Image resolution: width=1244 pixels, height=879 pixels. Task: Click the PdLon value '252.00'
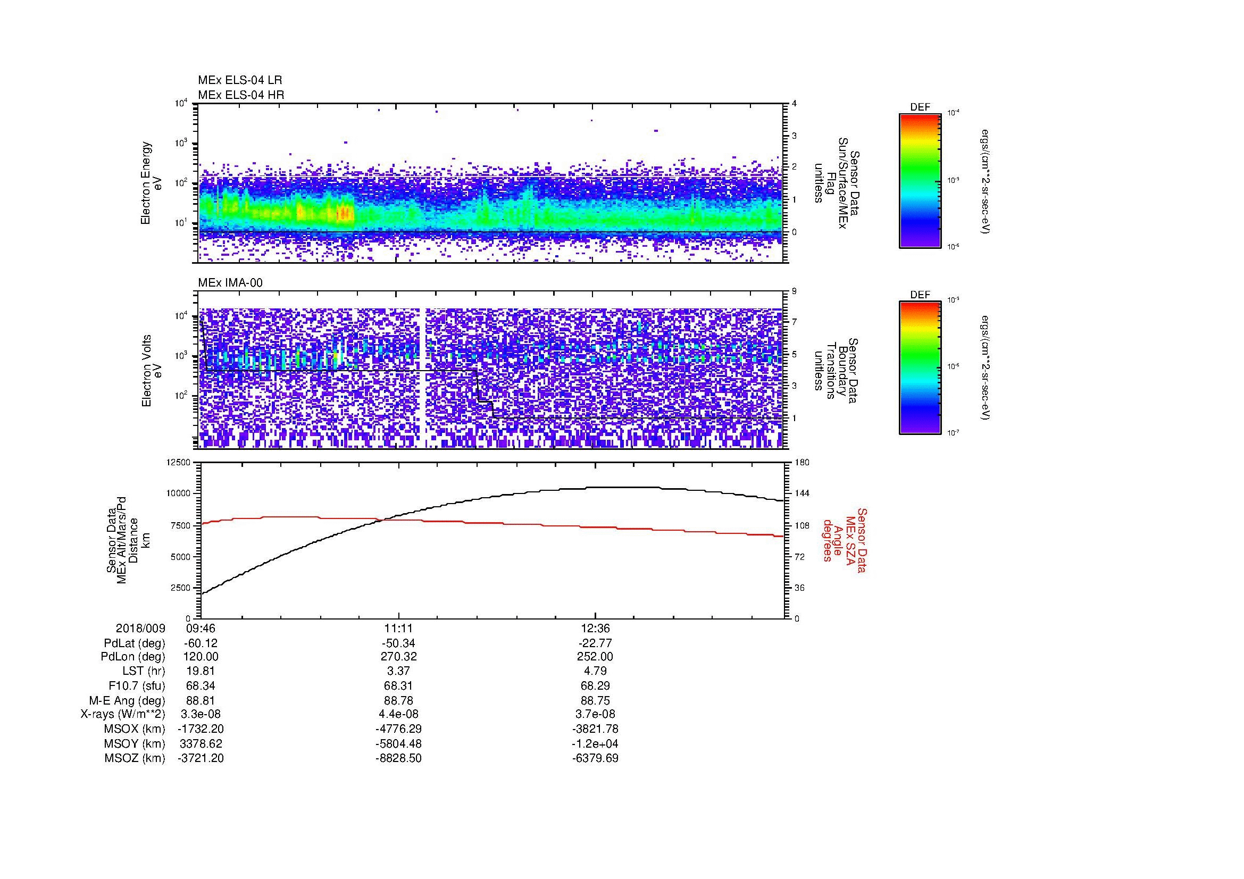point(595,657)
